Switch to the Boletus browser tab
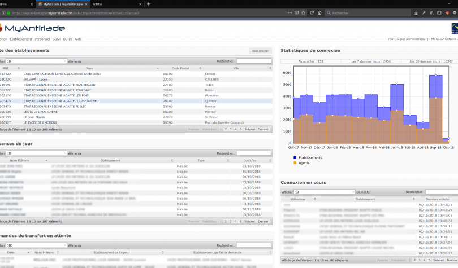 click(116, 4)
